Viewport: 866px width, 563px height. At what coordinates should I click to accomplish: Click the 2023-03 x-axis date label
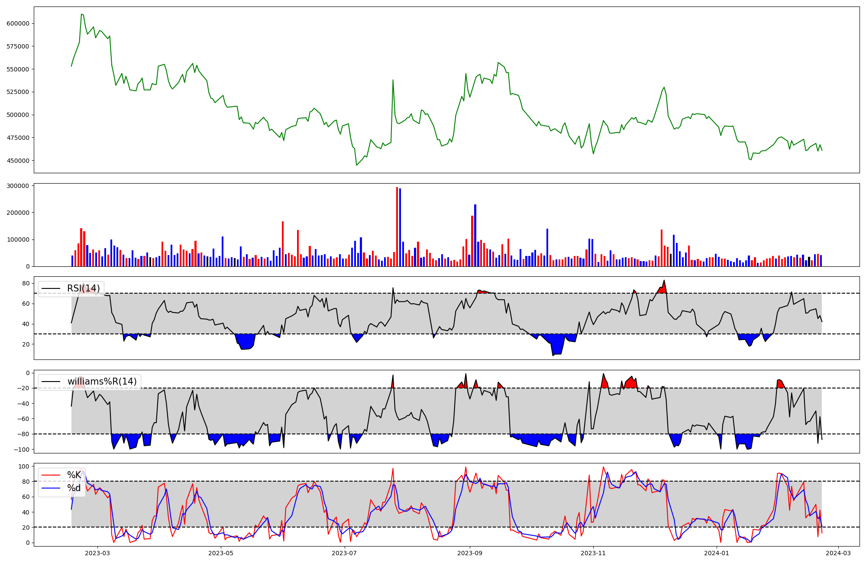[x=97, y=553]
